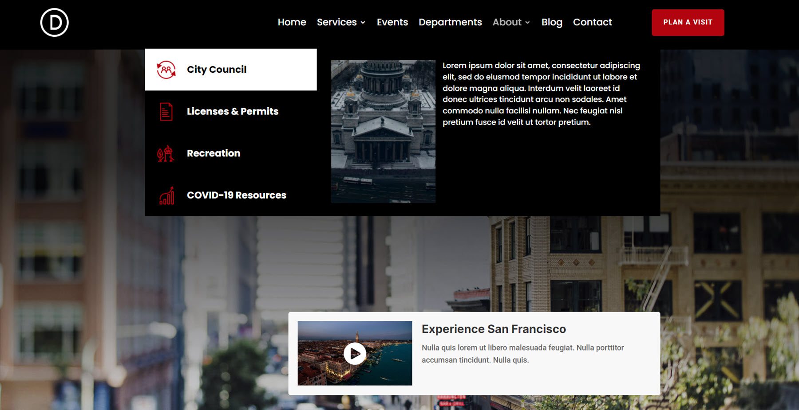Open the Blog menu item

[551, 22]
